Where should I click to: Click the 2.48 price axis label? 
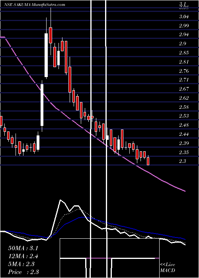(x=184, y=125)
